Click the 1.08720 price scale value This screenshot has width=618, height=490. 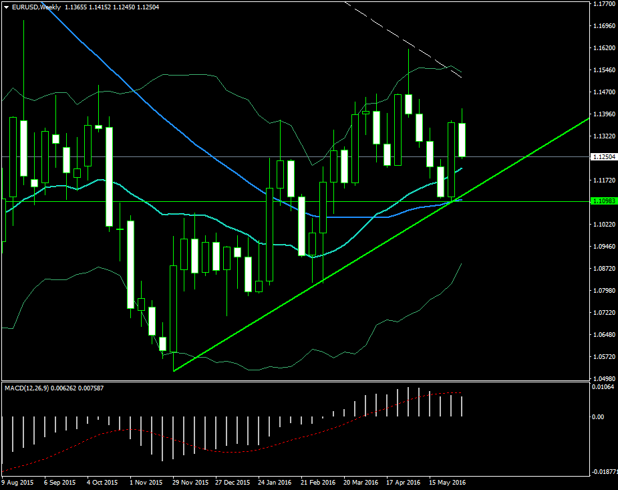[x=604, y=268]
